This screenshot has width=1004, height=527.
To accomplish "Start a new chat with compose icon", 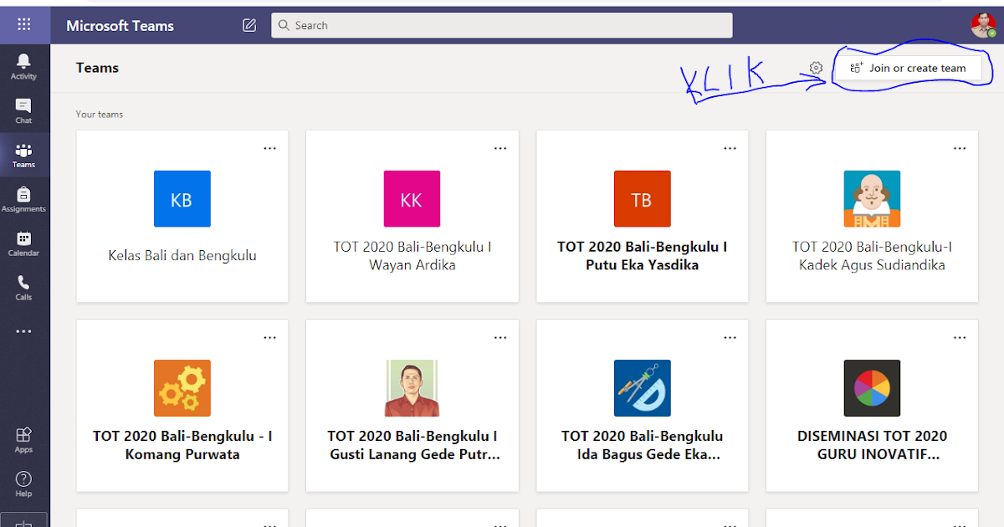I will 249,25.
